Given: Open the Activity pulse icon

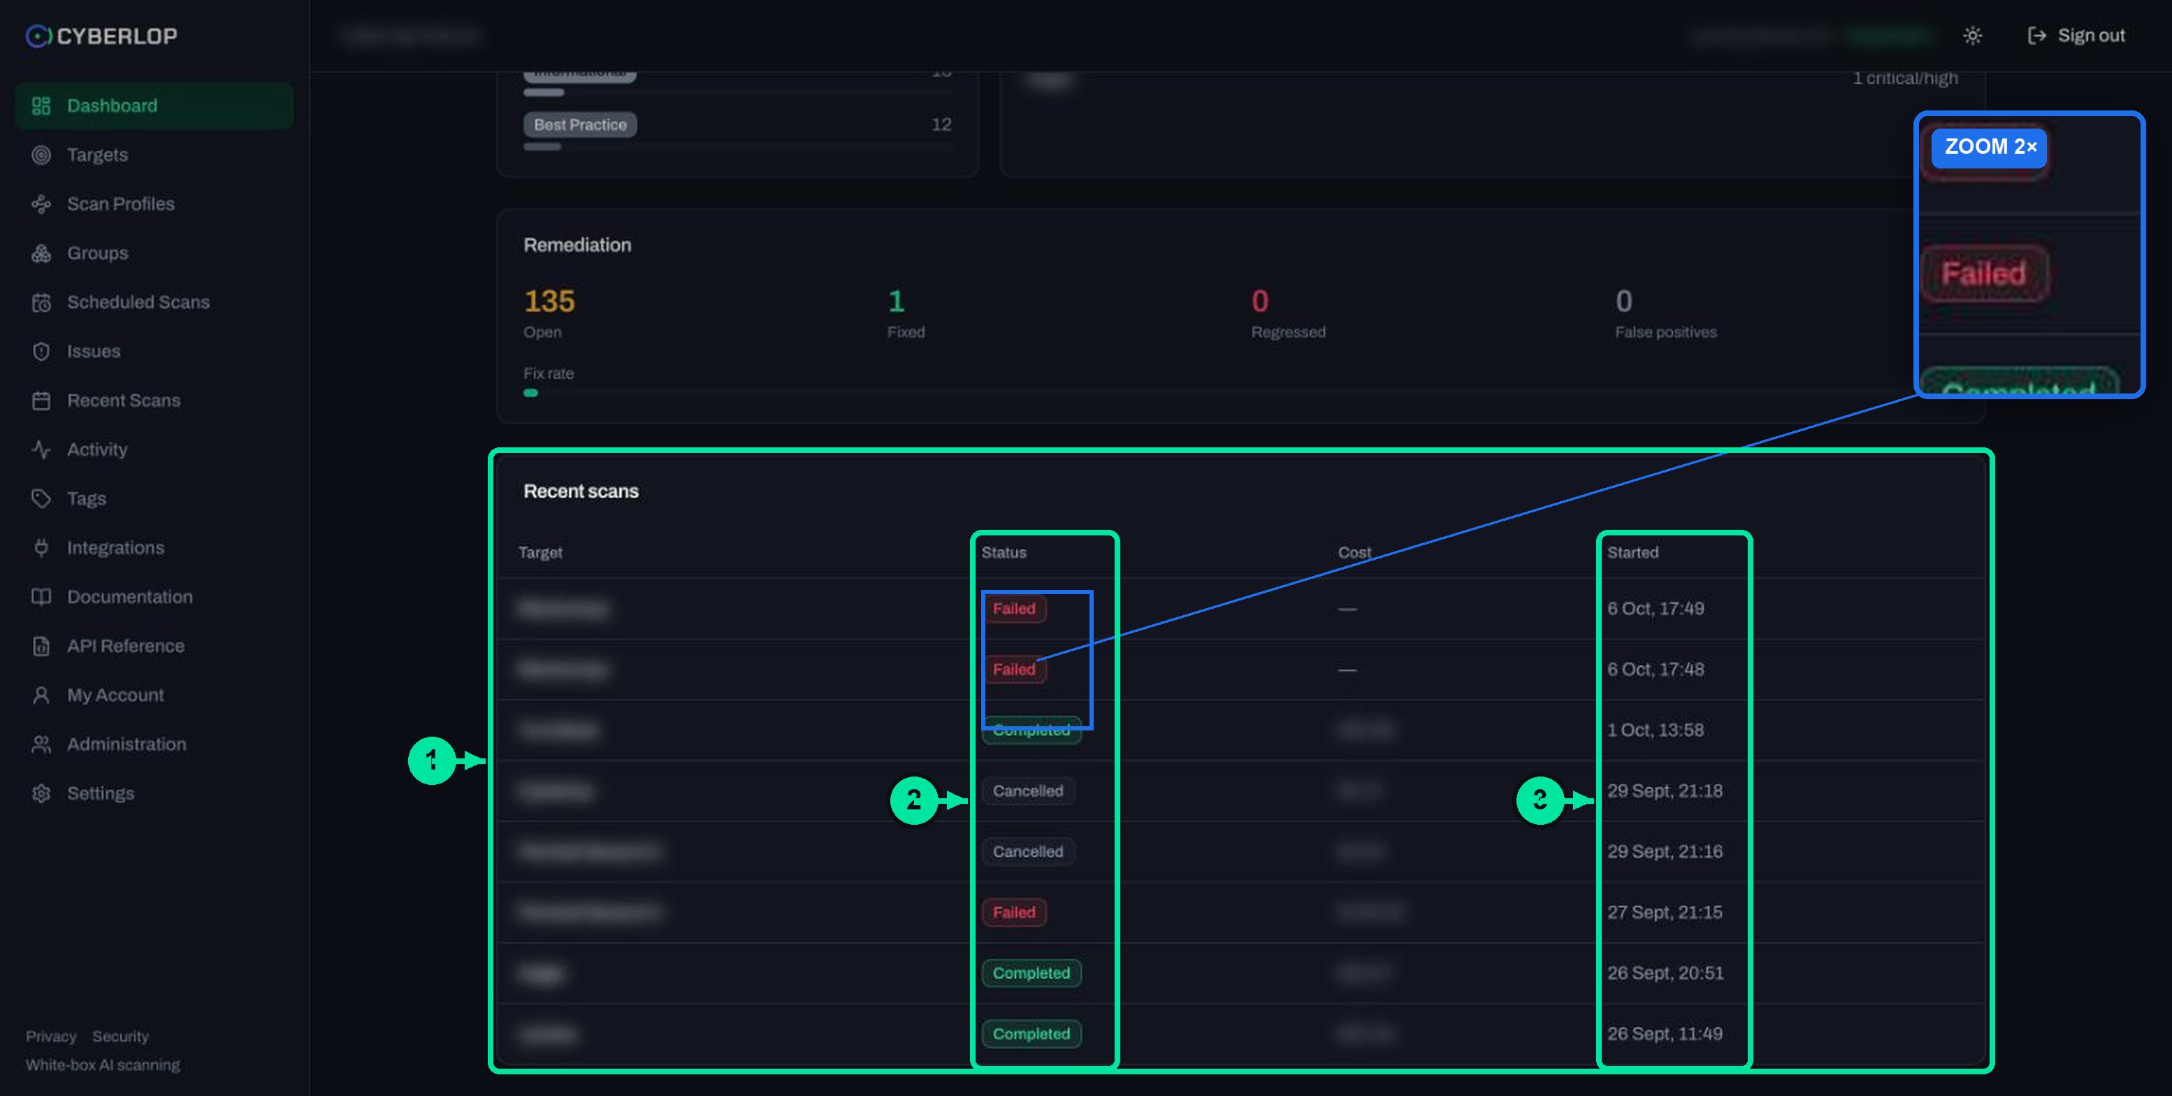Looking at the screenshot, I should 41,449.
